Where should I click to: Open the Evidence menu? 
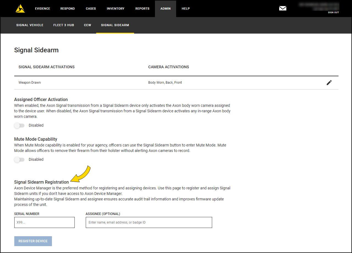(42, 9)
